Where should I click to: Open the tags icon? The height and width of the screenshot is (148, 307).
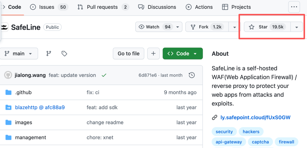coord(64,53)
